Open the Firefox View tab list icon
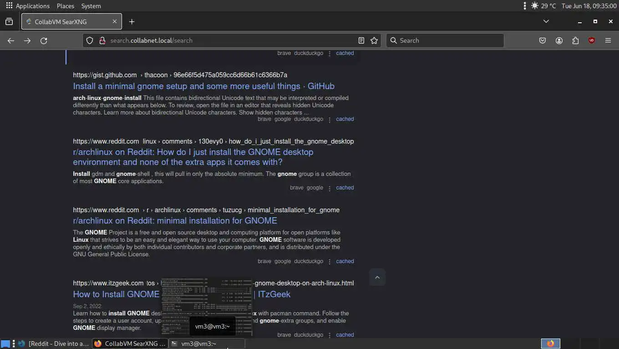Image resolution: width=619 pixels, height=349 pixels. pyautogui.click(x=9, y=21)
